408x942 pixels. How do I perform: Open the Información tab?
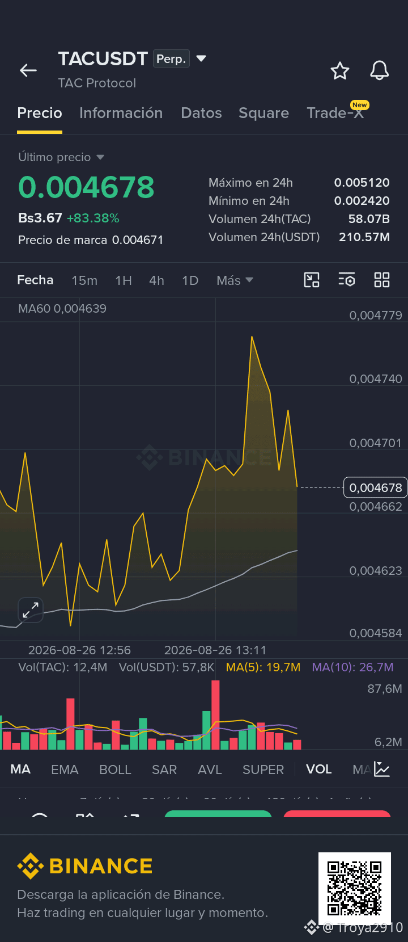click(x=121, y=113)
